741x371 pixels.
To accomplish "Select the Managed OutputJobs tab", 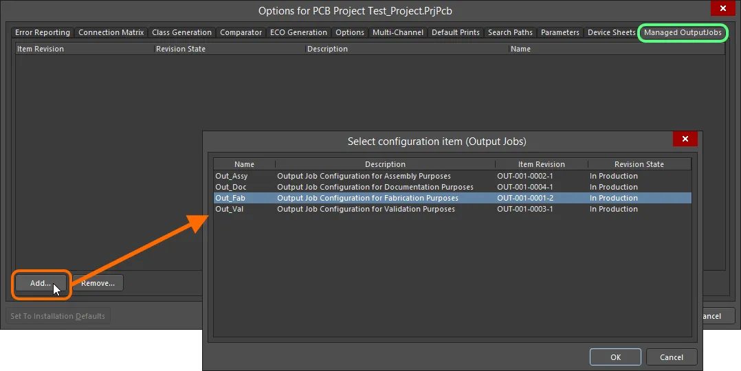I will (x=683, y=32).
